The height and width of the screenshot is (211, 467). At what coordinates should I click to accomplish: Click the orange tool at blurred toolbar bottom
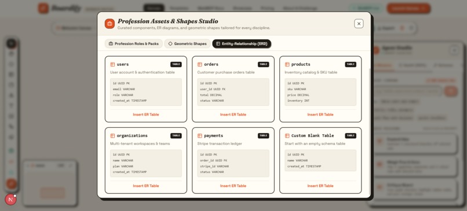click(12, 184)
